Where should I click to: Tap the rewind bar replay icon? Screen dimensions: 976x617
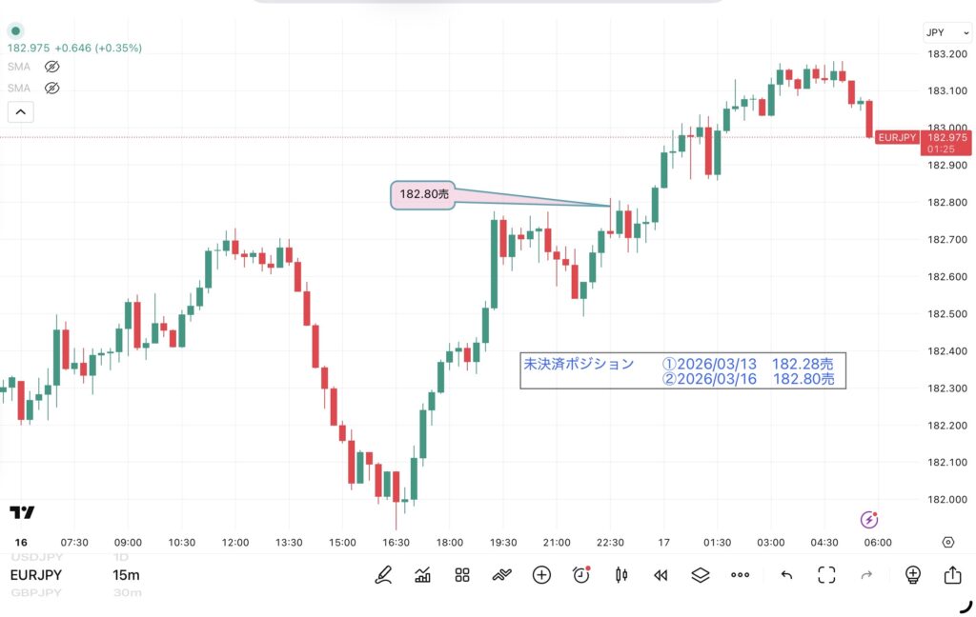(661, 575)
